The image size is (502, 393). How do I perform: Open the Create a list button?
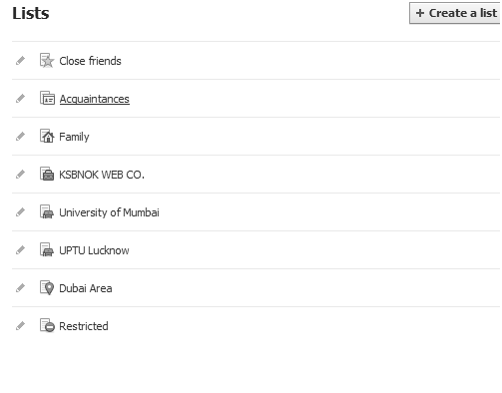[455, 13]
